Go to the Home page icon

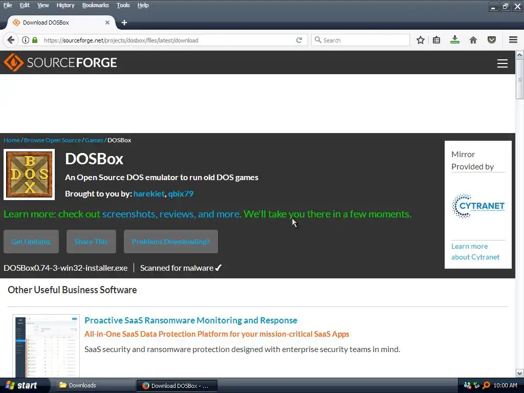[473, 40]
